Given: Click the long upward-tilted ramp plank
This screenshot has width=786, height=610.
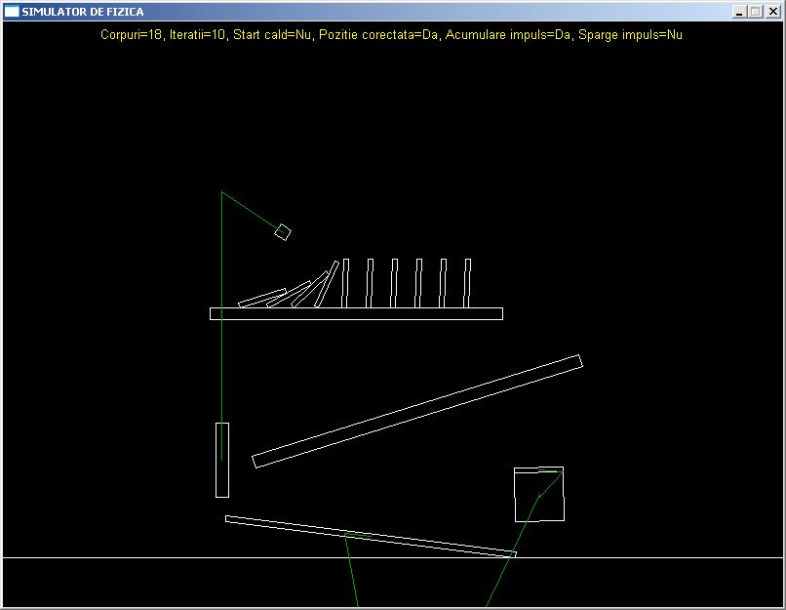Looking at the screenshot, I should 417,411.
